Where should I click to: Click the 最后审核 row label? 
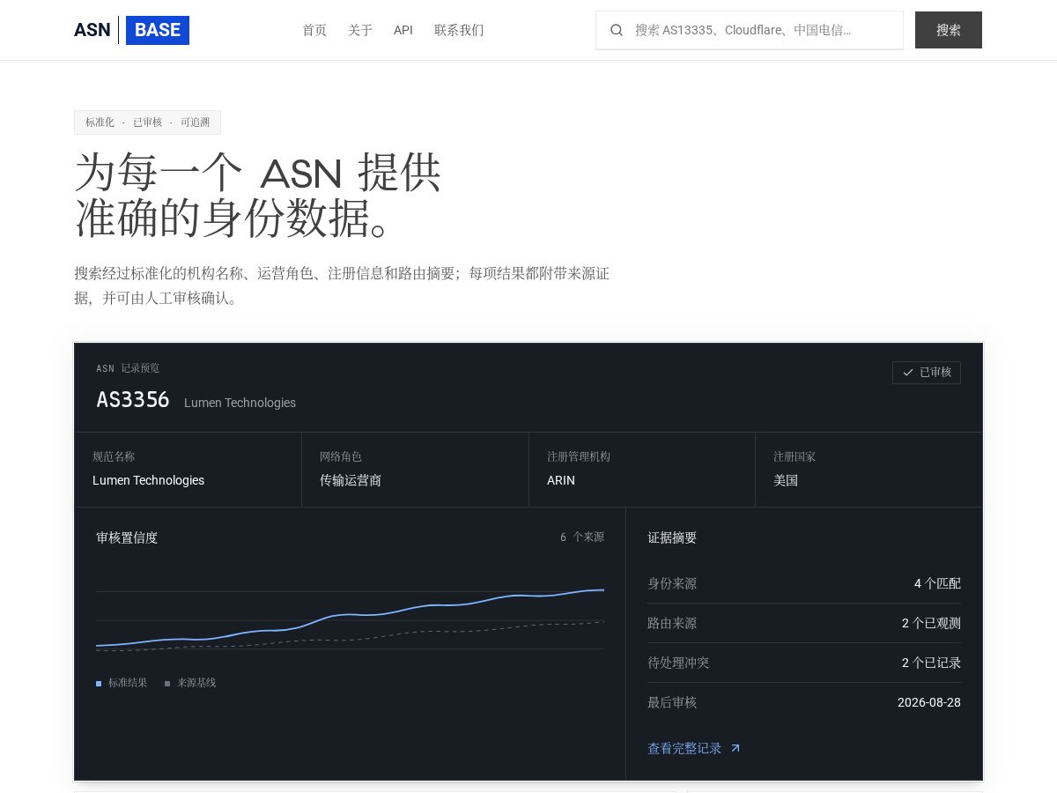pyautogui.click(x=672, y=702)
